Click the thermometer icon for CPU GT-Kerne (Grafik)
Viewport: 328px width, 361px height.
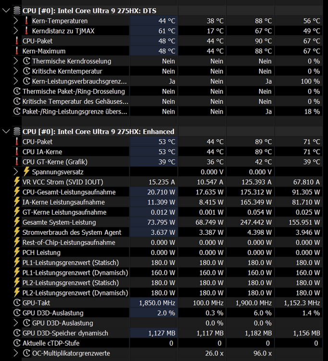(x=16, y=162)
